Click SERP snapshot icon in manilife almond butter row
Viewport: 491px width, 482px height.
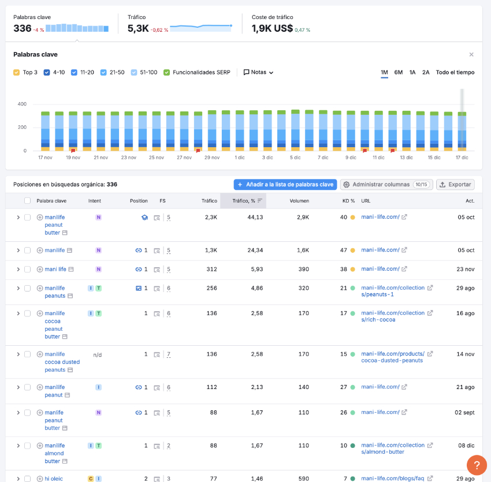(x=157, y=446)
